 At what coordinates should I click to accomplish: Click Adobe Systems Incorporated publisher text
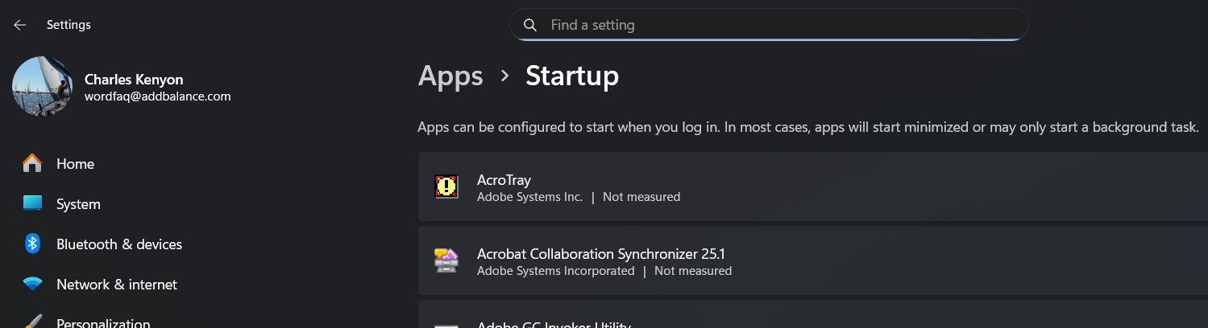click(555, 271)
